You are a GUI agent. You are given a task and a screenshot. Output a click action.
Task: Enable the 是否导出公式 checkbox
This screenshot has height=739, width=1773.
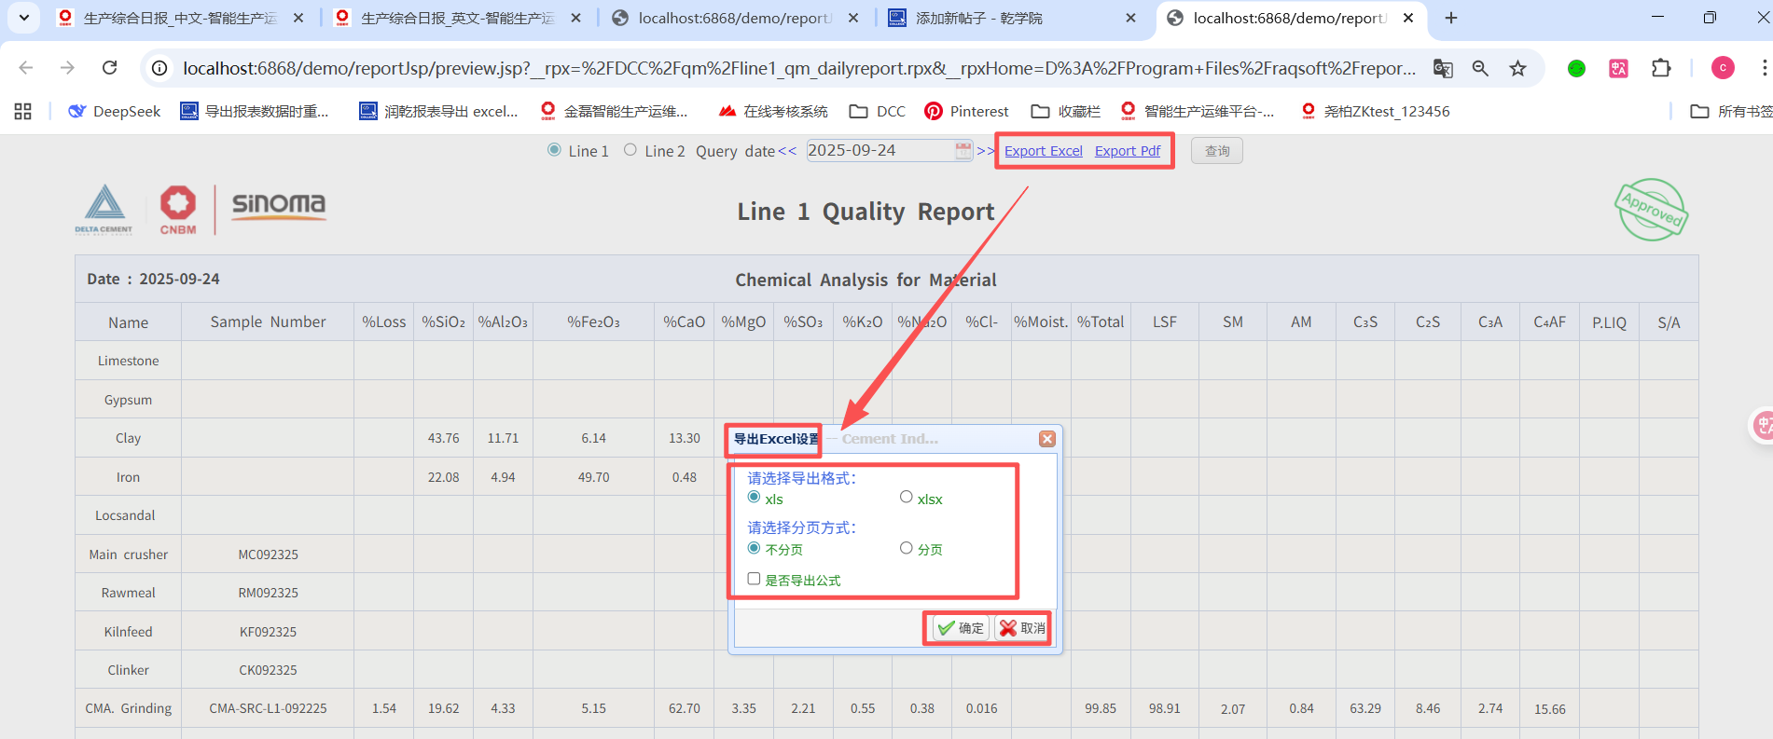coord(754,579)
